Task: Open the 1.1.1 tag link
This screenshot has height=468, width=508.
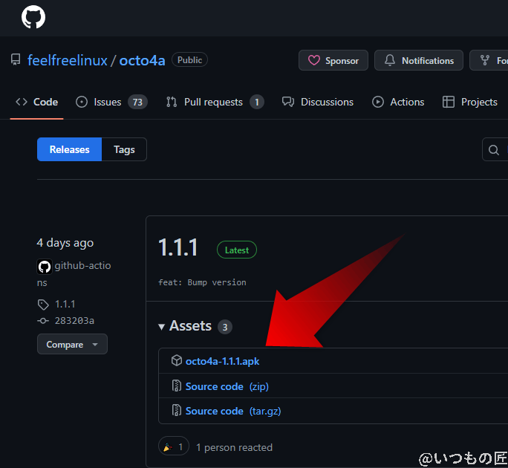Action: pyautogui.click(x=65, y=304)
